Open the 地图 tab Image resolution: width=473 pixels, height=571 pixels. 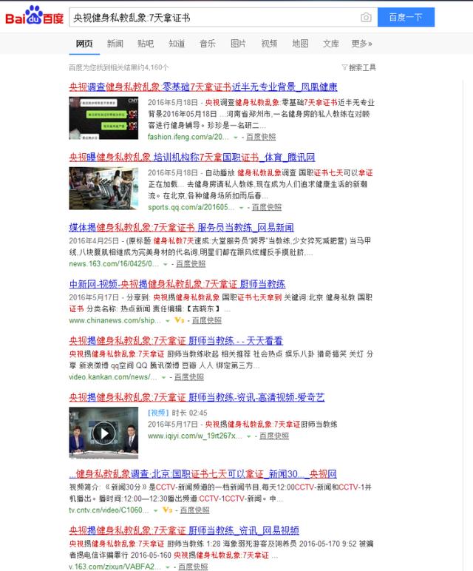coord(300,44)
